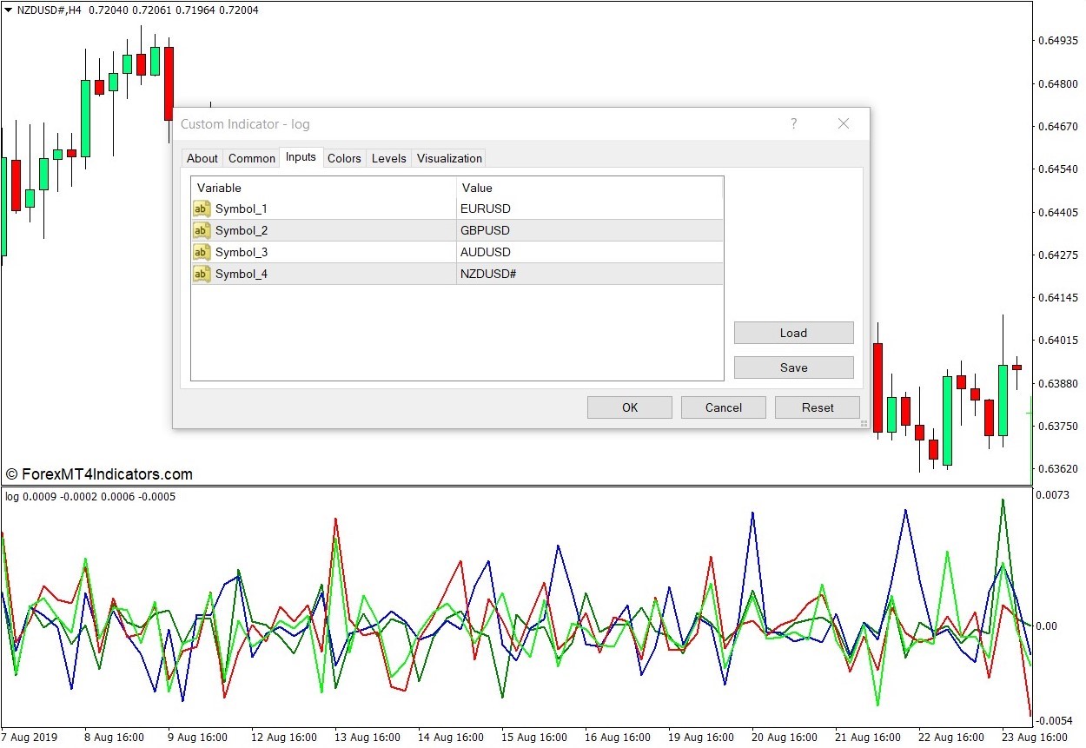Screen dimensions: 1086x748
Task: Select the GBPUSD value cell
Action: (x=590, y=230)
